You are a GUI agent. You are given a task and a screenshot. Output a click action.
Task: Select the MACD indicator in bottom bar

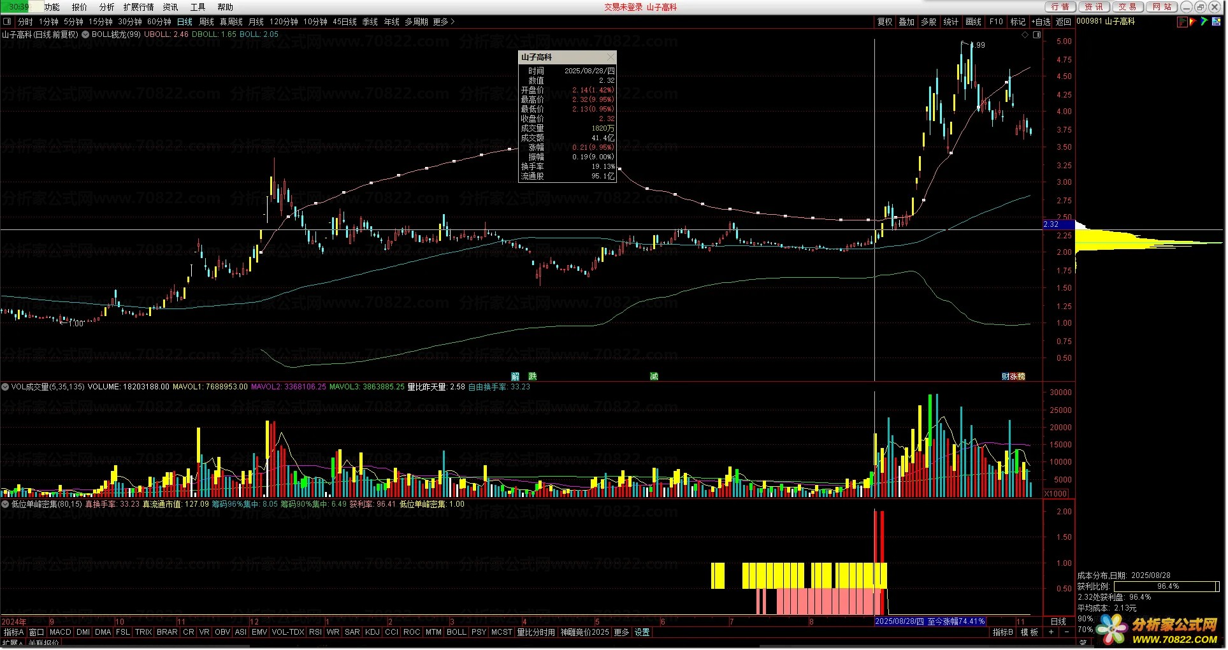point(60,632)
